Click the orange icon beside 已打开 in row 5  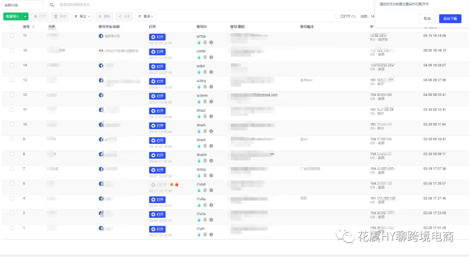tap(172, 185)
